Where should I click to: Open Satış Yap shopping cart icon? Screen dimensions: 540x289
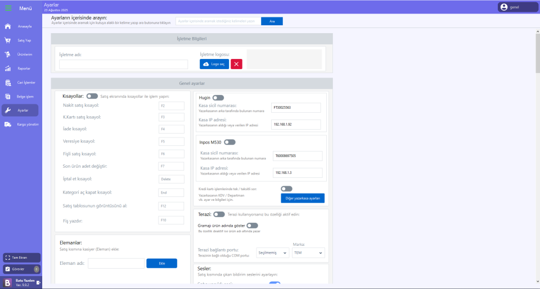[8, 40]
